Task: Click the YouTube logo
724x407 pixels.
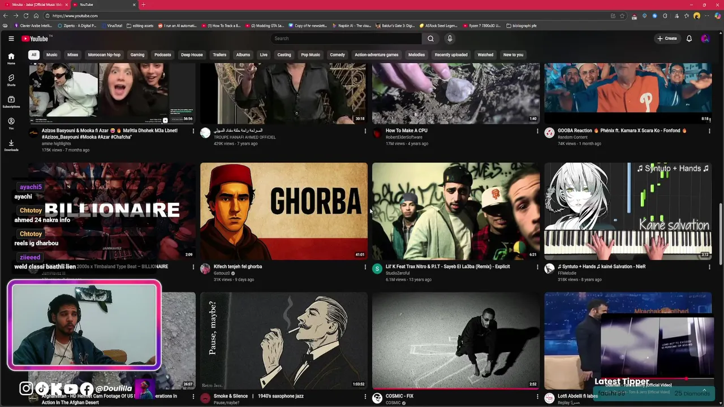Action: tap(35, 38)
